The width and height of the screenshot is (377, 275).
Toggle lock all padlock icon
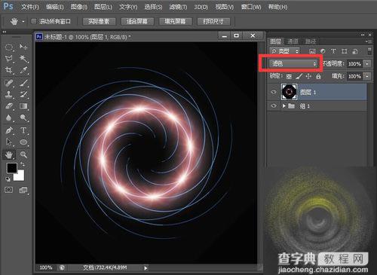point(318,76)
